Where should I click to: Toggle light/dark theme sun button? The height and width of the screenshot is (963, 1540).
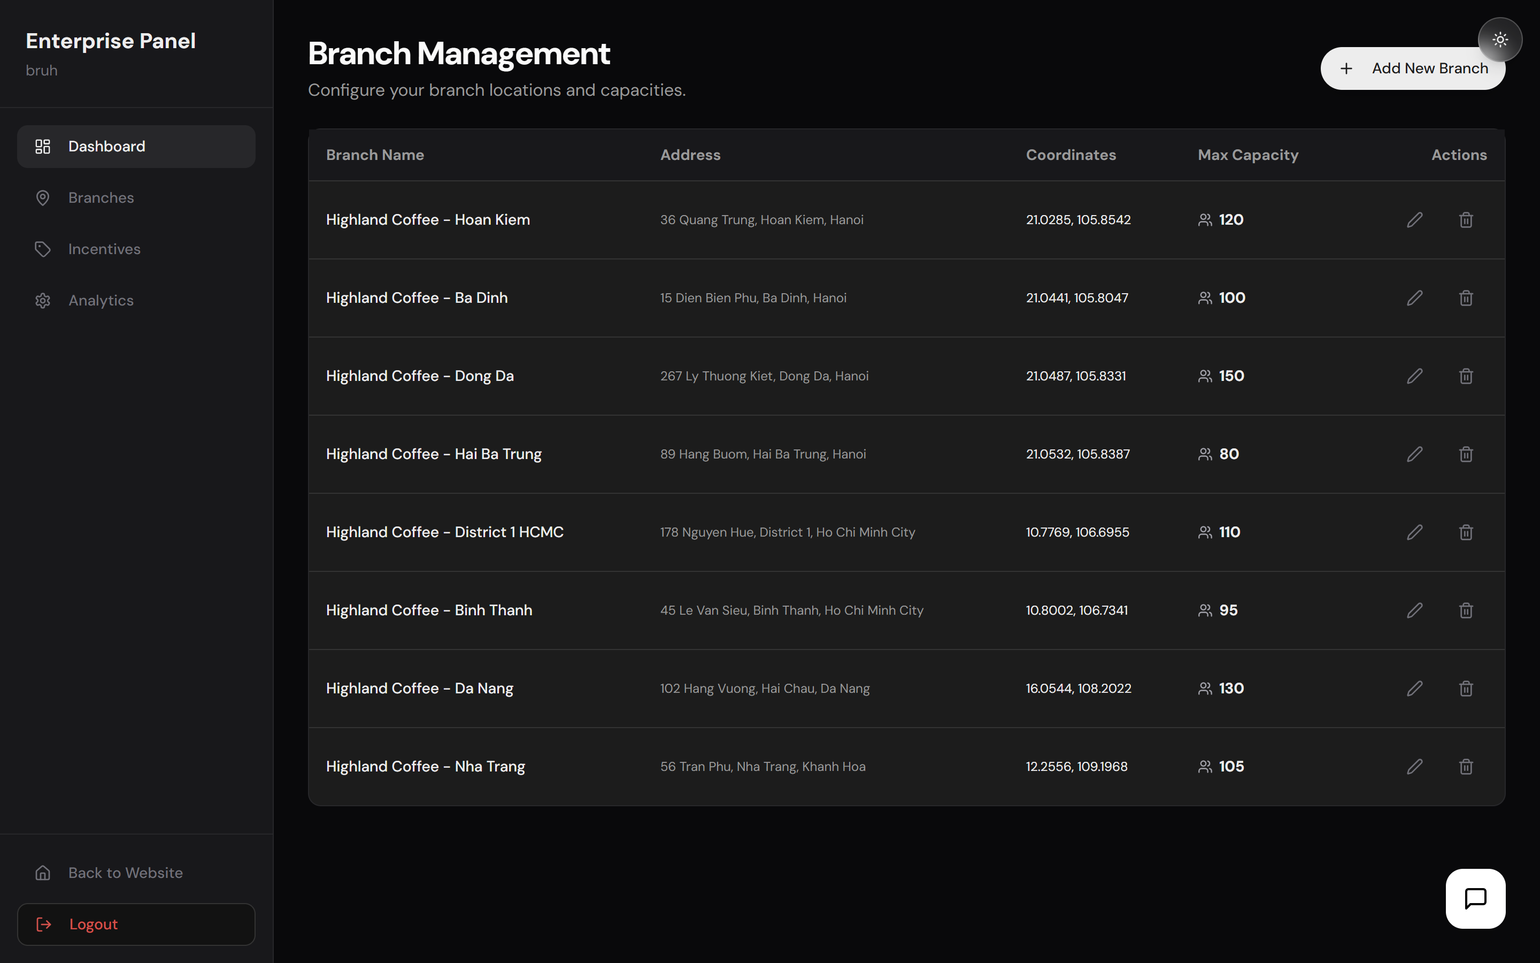point(1500,40)
